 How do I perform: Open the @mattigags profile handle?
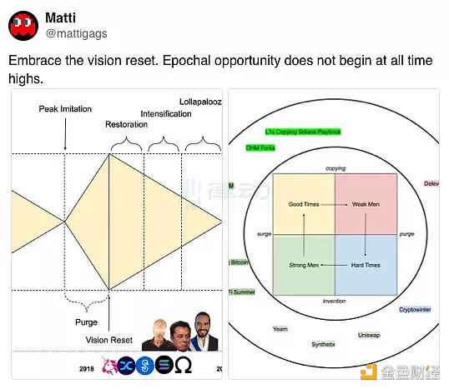pyautogui.click(x=77, y=33)
